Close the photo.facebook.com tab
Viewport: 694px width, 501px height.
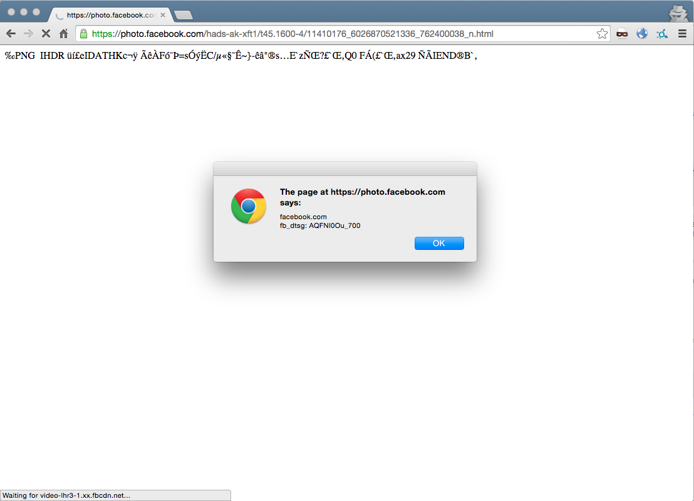click(x=163, y=15)
